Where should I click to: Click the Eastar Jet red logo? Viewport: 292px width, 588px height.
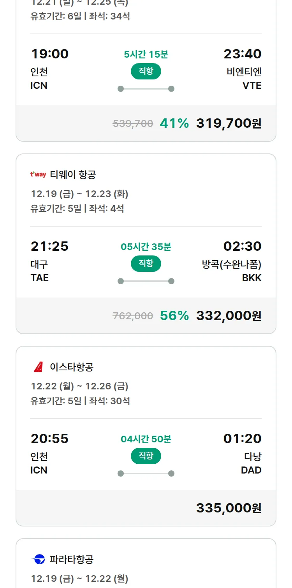tap(38, 367)
